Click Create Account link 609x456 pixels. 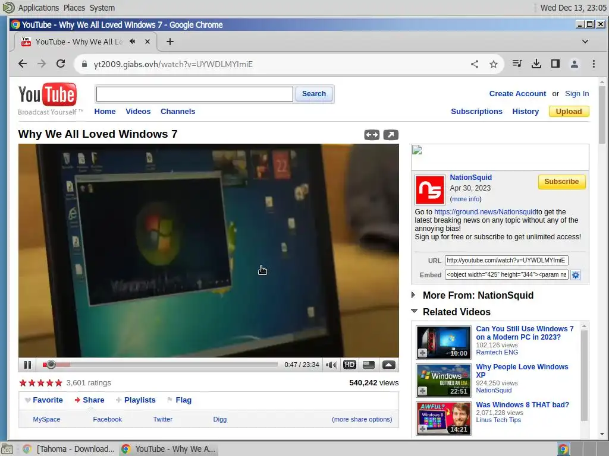[x=517, y=93]
